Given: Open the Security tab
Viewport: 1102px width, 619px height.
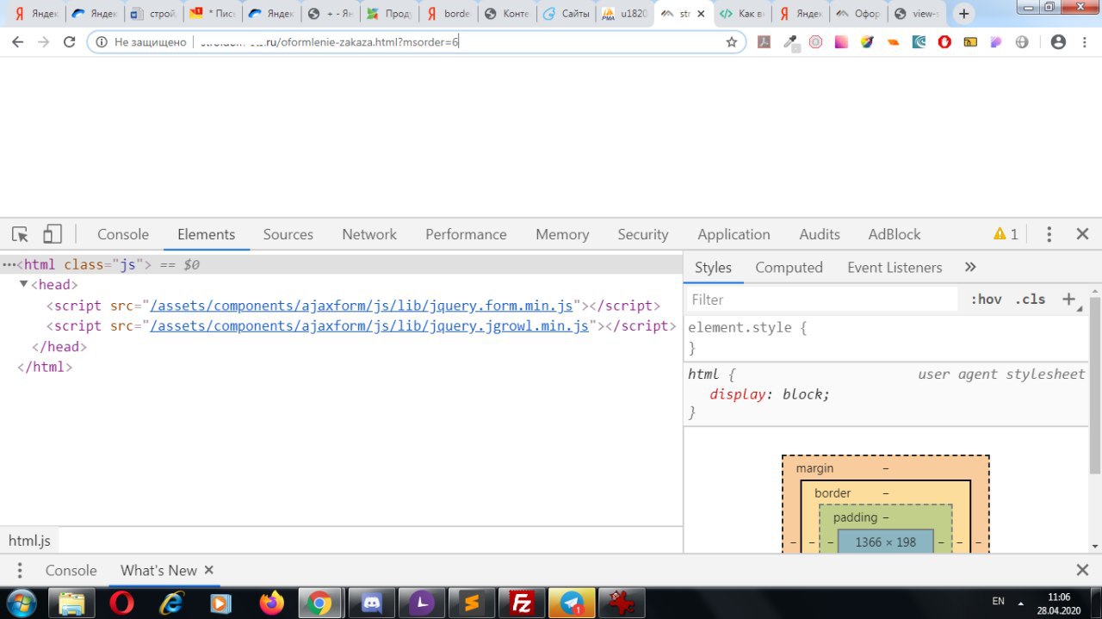Looking at the screenshot, I should tap(643, 234).
